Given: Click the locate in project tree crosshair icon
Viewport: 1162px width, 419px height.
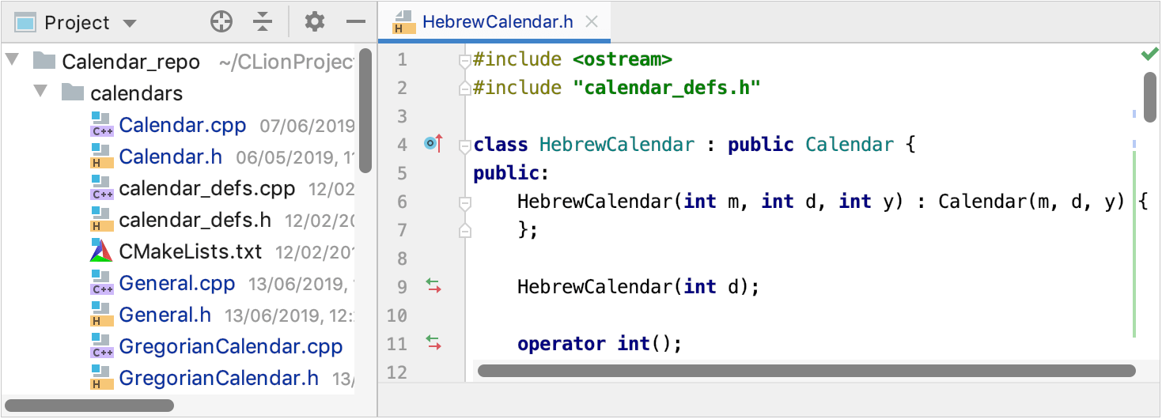Looking at the screenshot, I should (x=221, y=22).
